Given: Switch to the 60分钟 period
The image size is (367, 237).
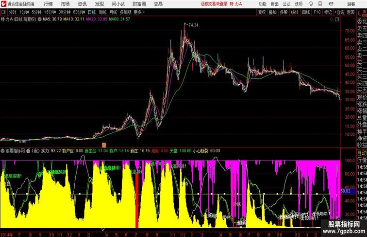Looking at the screenshot, I should click(x=79, y=12).
